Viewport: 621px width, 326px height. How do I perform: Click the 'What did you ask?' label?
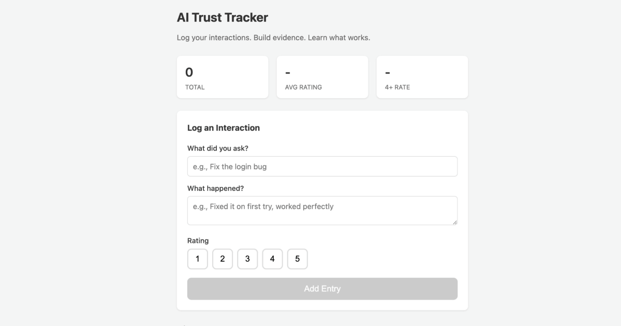(x=217, y=147)
